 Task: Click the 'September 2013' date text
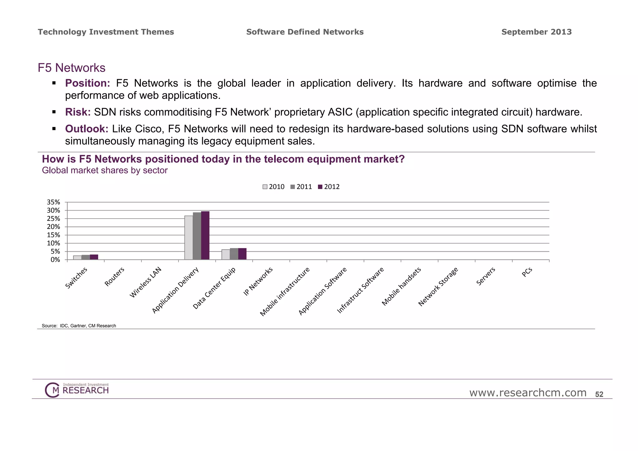536,32
